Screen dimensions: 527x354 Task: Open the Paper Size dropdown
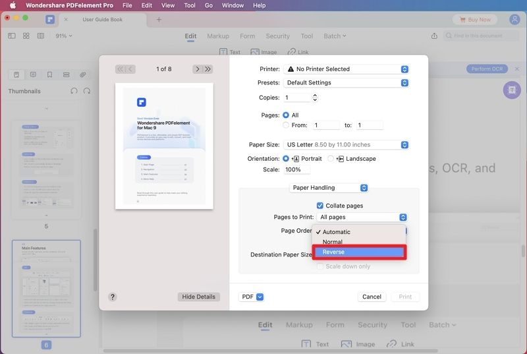tap(347, 144)
